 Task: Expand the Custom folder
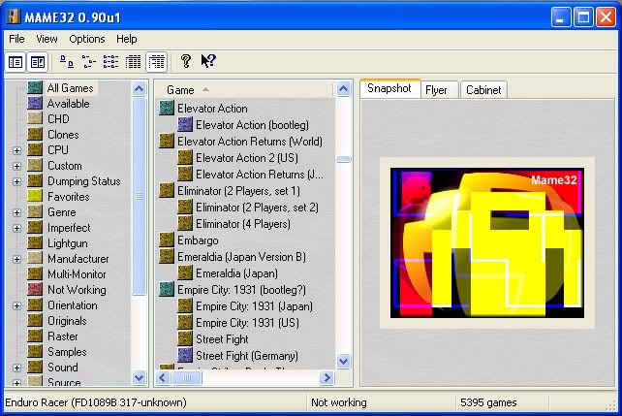16,166
